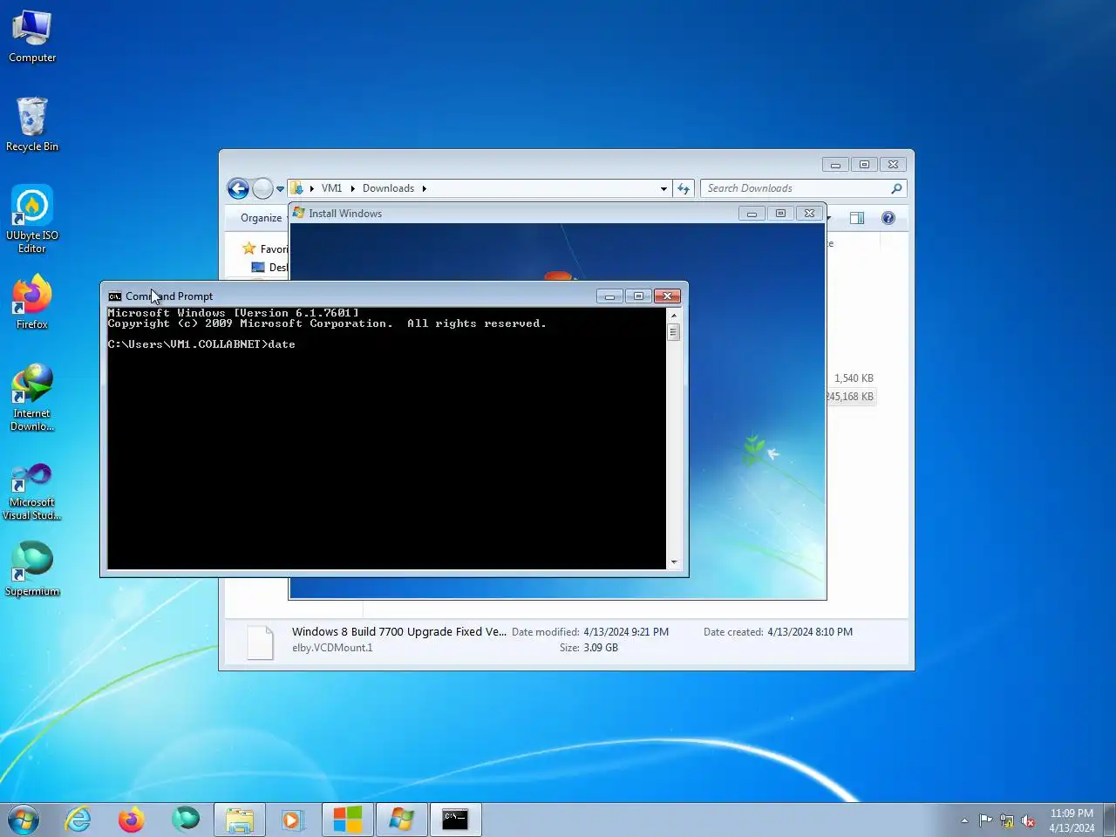Select the 1,540 KB file size entry

tap(854, 378)
